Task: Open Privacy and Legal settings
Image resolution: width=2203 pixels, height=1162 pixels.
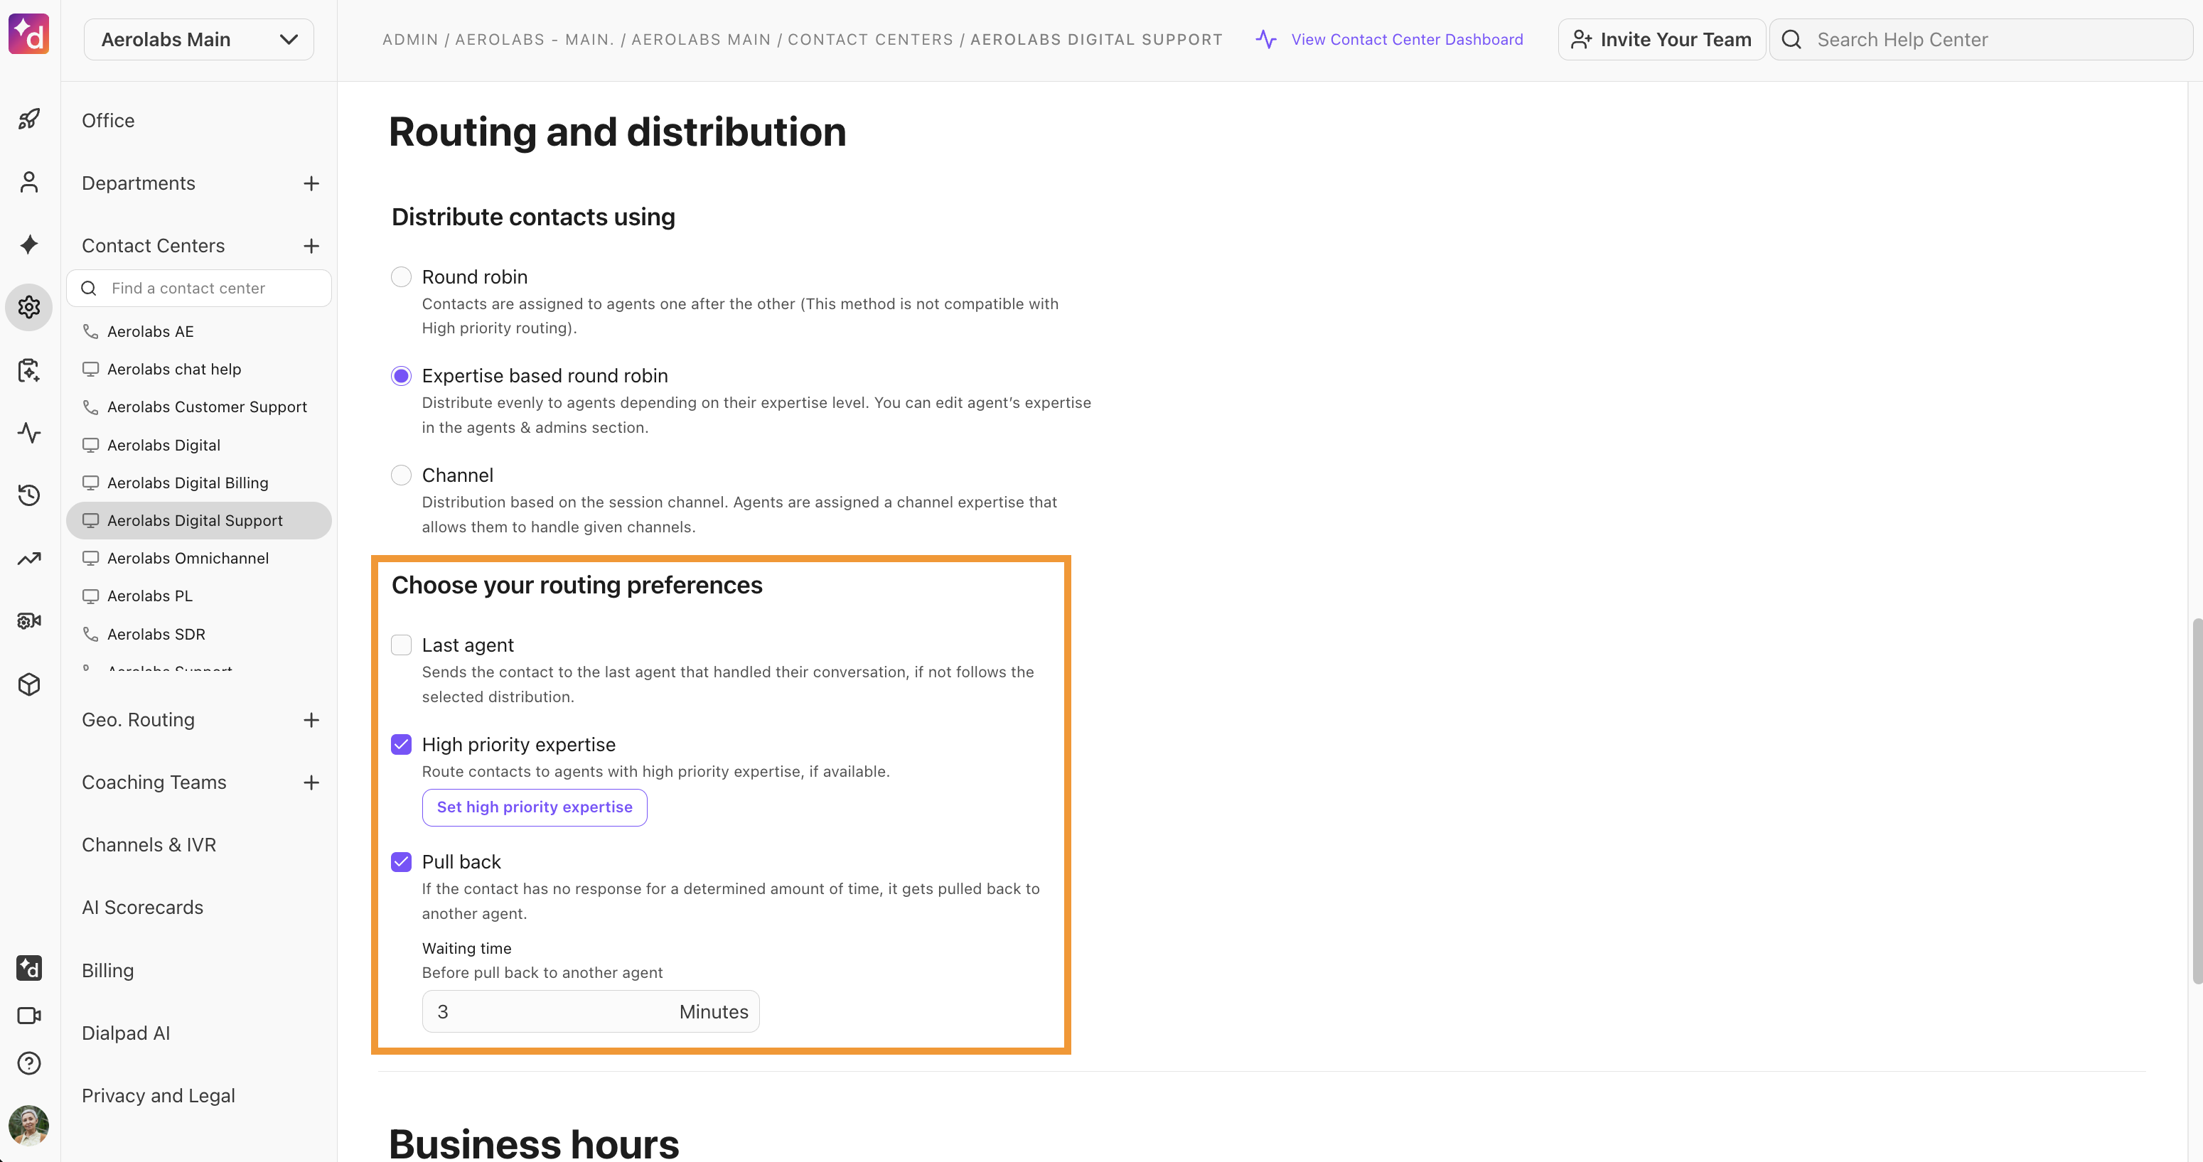Action: pyautogui.click(x=159, y=1095)
